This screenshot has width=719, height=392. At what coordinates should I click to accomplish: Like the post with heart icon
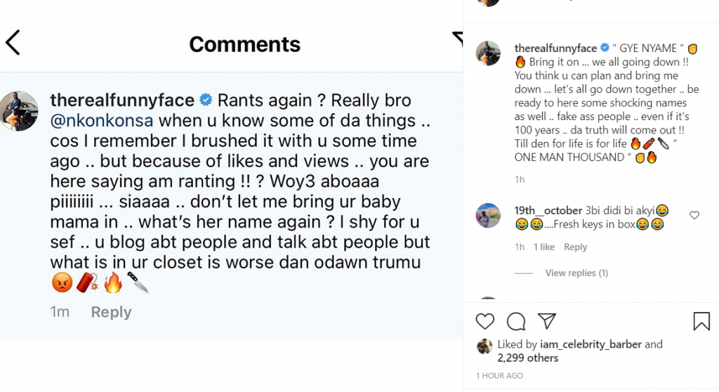coord(485,322)
